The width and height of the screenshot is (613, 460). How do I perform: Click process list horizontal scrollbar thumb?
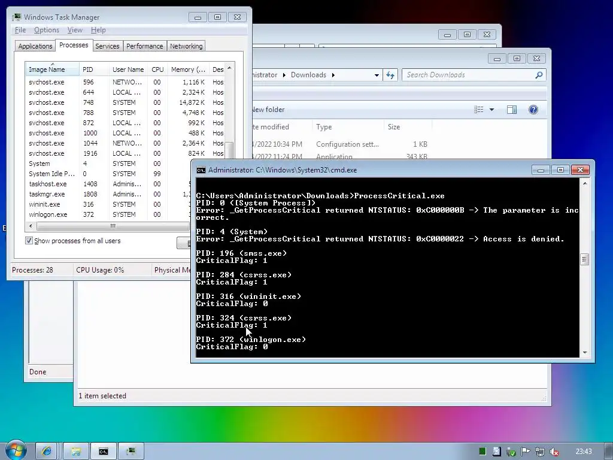tap(113, 226)
